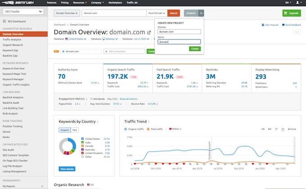The height and width of the screenshot is (189, 306).
Task: Toggle Paid traffic checkbox in Traffic Trend
Action: pyautogui.click(x=148, y=129)
